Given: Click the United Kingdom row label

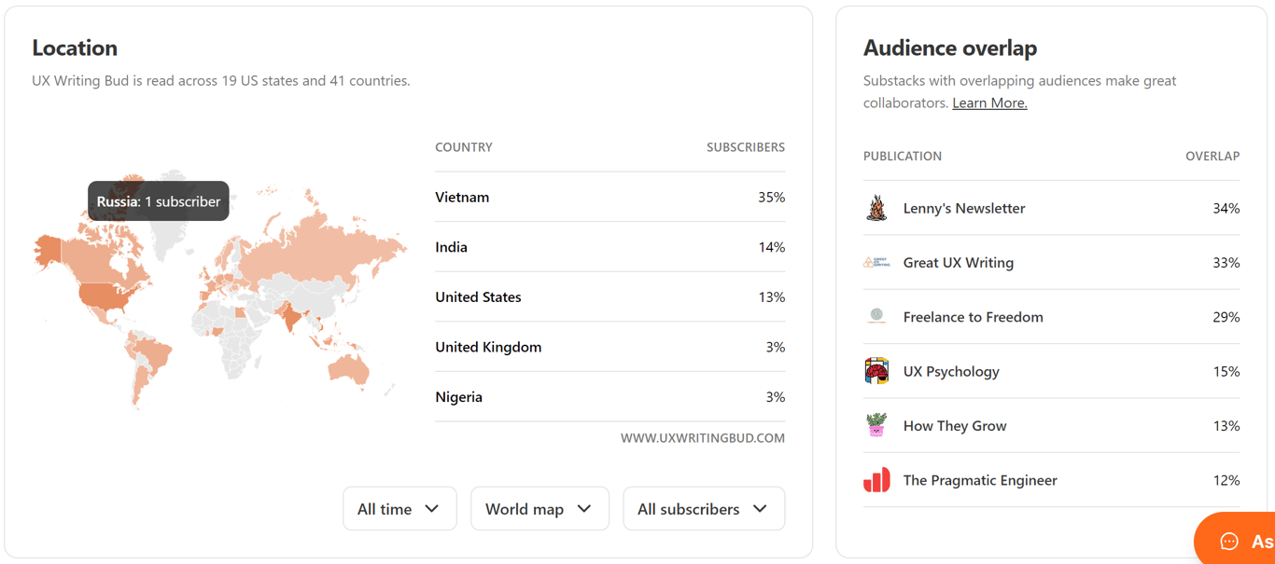Looking at the screenshot, I should pos(488,347).
